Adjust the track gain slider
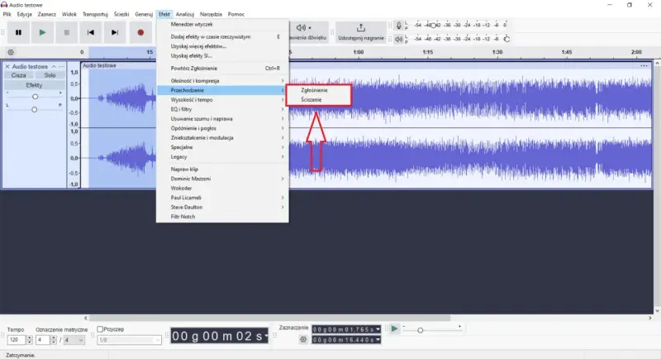Viewport: 661px width, 359px height. point(35,97)
